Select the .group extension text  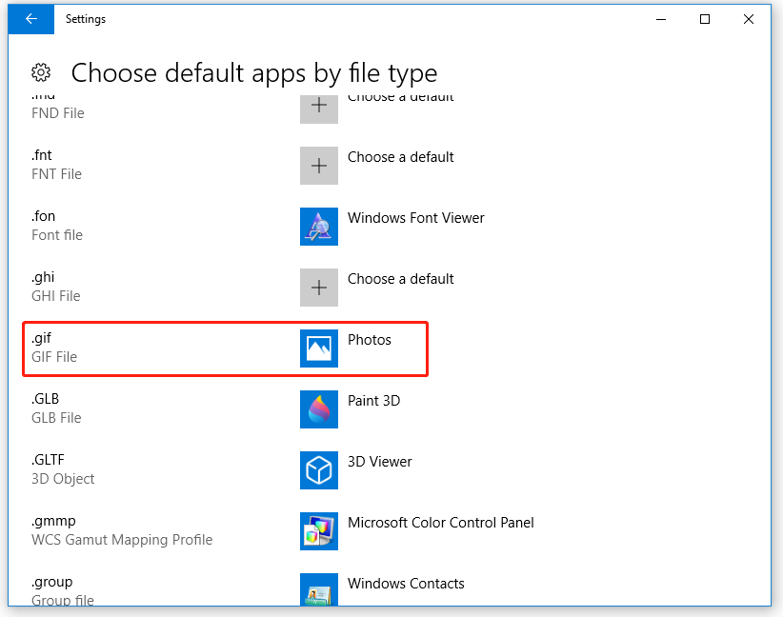pos(52,583)
